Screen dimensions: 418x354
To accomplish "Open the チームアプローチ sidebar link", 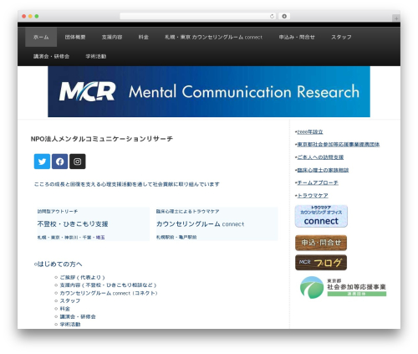I will pyautogui.click(x=318, y=182).
